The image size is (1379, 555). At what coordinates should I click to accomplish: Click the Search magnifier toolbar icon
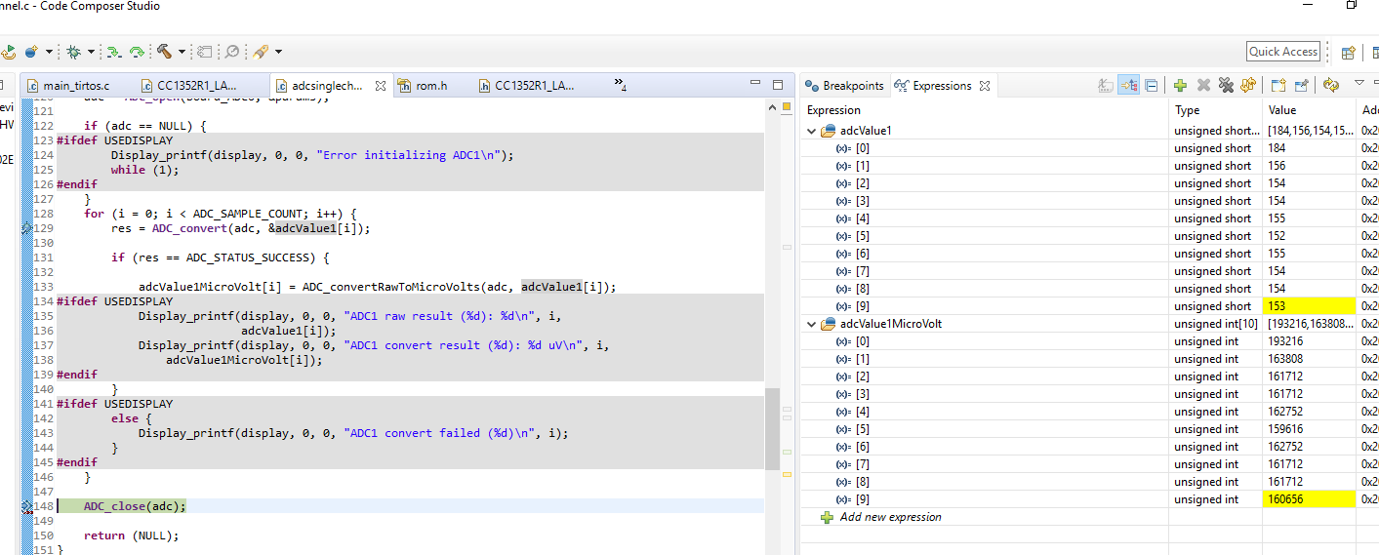232,52
